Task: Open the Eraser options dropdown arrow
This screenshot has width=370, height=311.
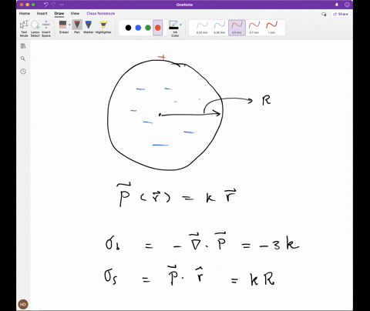Action: click(x=69, y=25)
